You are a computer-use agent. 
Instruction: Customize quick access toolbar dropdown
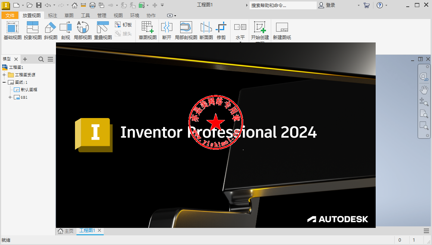162,5
